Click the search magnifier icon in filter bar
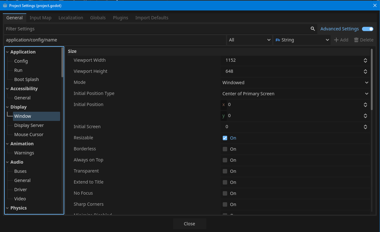 coord(313,29)
